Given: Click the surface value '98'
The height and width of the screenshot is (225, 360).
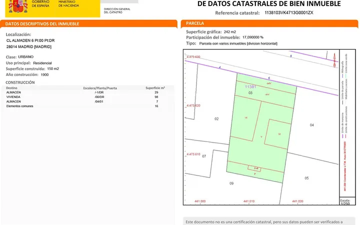Looking at the screenshot, I should (x=156, y=97).
